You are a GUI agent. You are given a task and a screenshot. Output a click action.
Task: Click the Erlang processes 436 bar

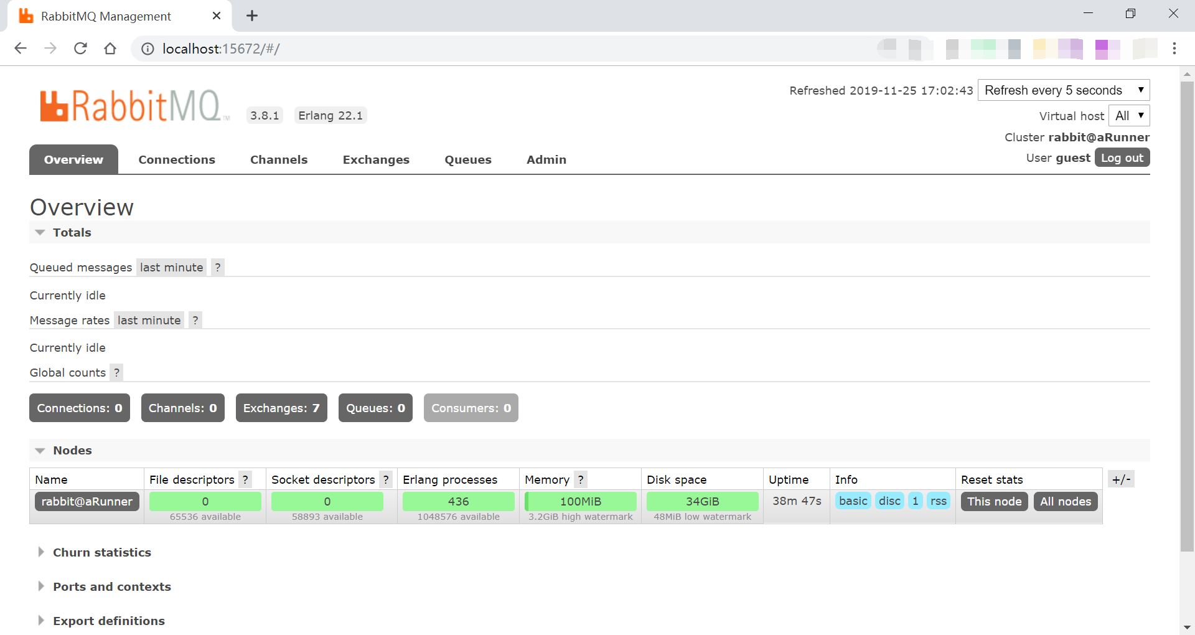pos(459,502)
